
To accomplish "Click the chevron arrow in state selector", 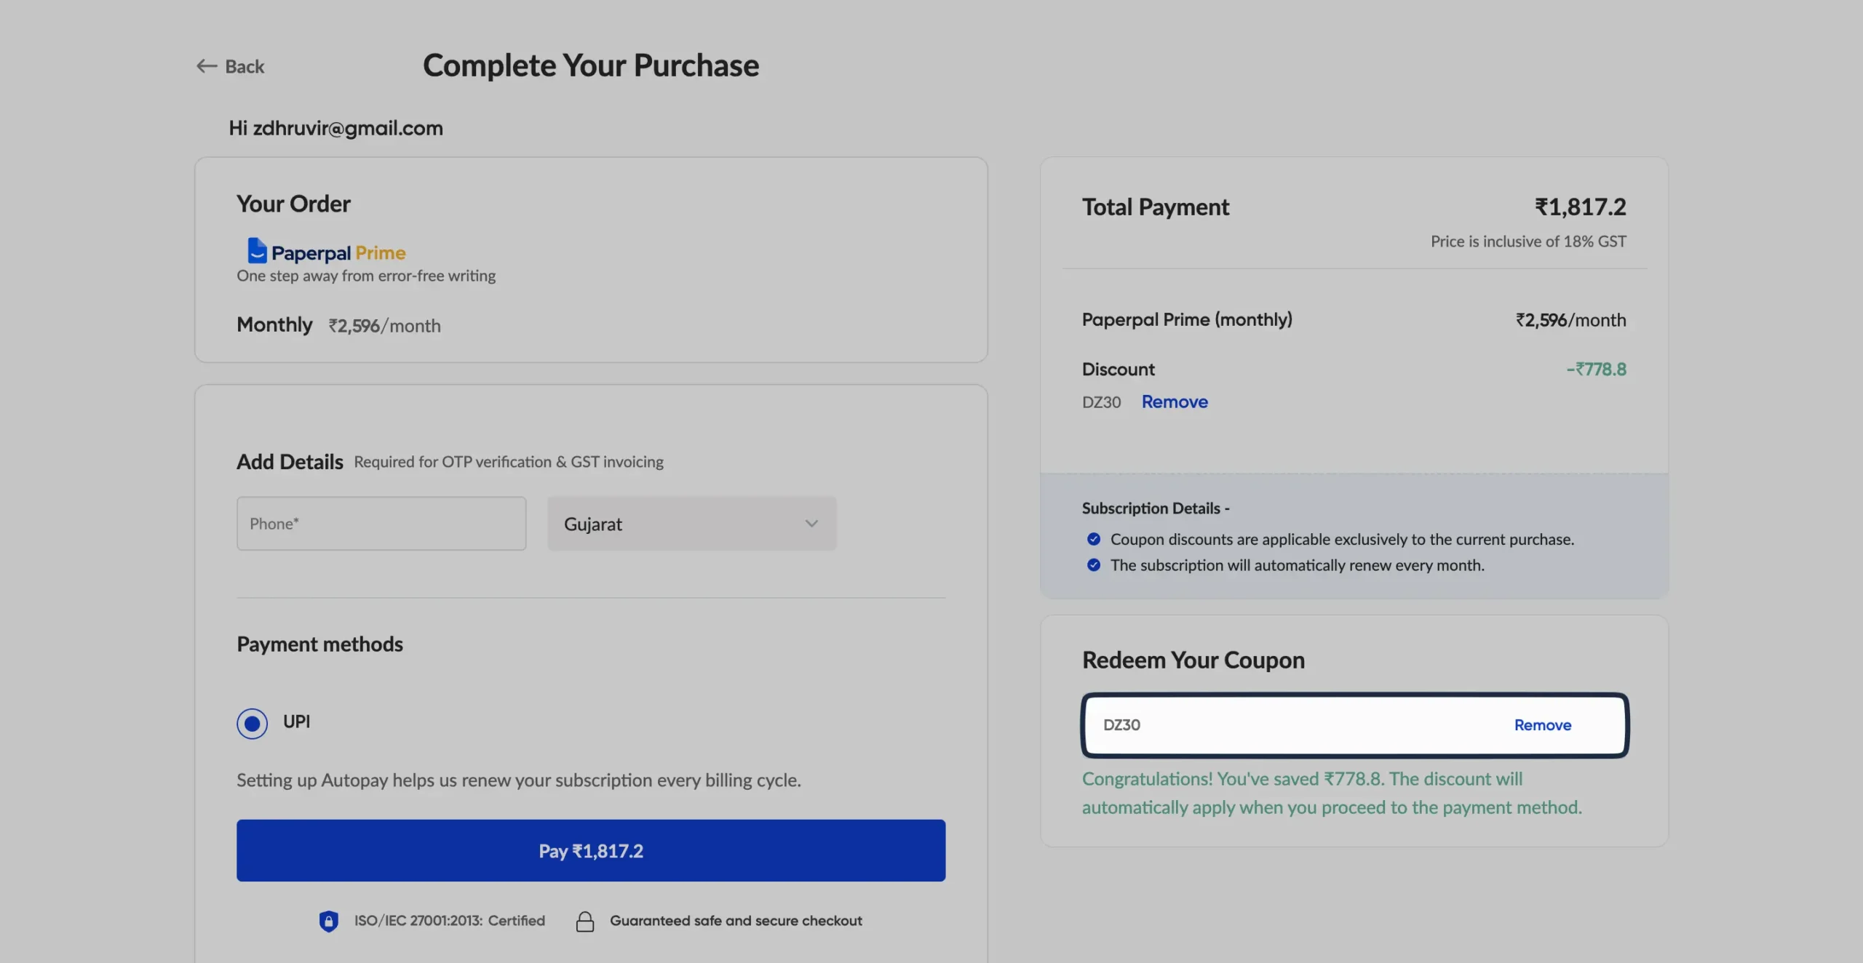I will click(x=811, y=524).
